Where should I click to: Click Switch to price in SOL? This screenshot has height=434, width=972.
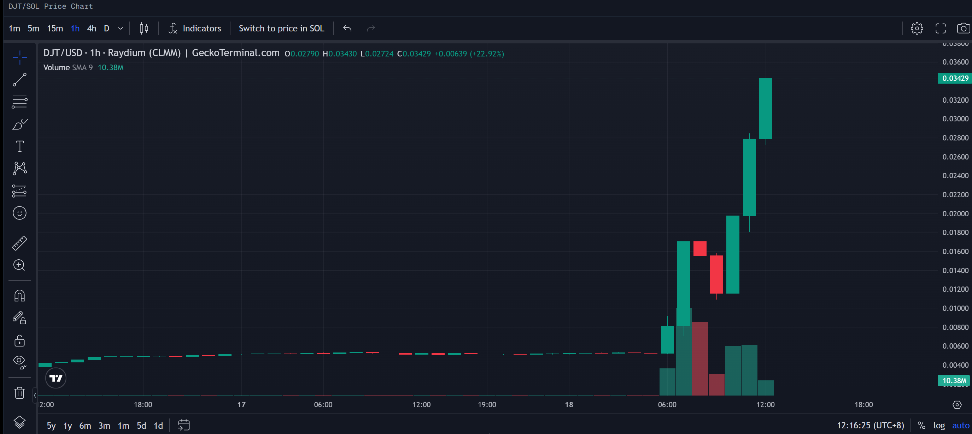tap(281, 28)
